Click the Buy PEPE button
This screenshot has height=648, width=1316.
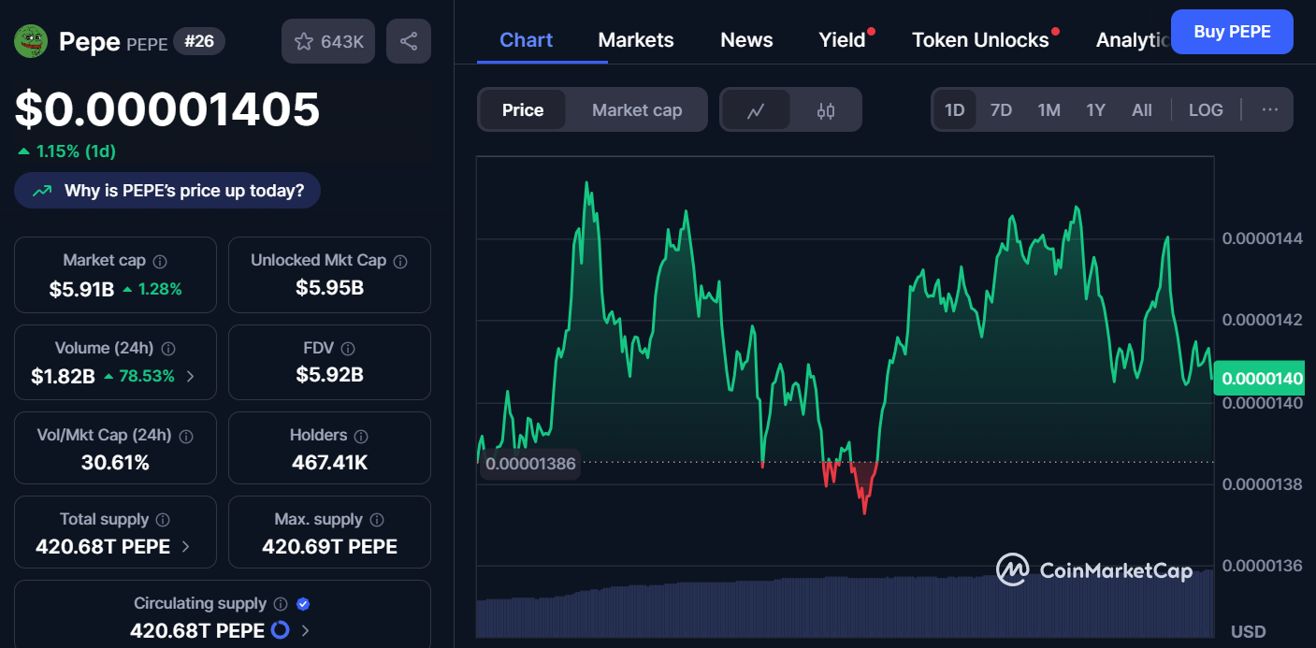coord(1232,32)
